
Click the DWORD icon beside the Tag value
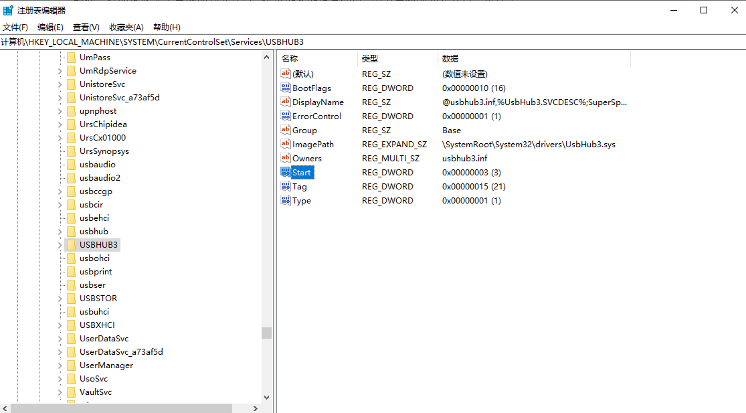[286, 186]
